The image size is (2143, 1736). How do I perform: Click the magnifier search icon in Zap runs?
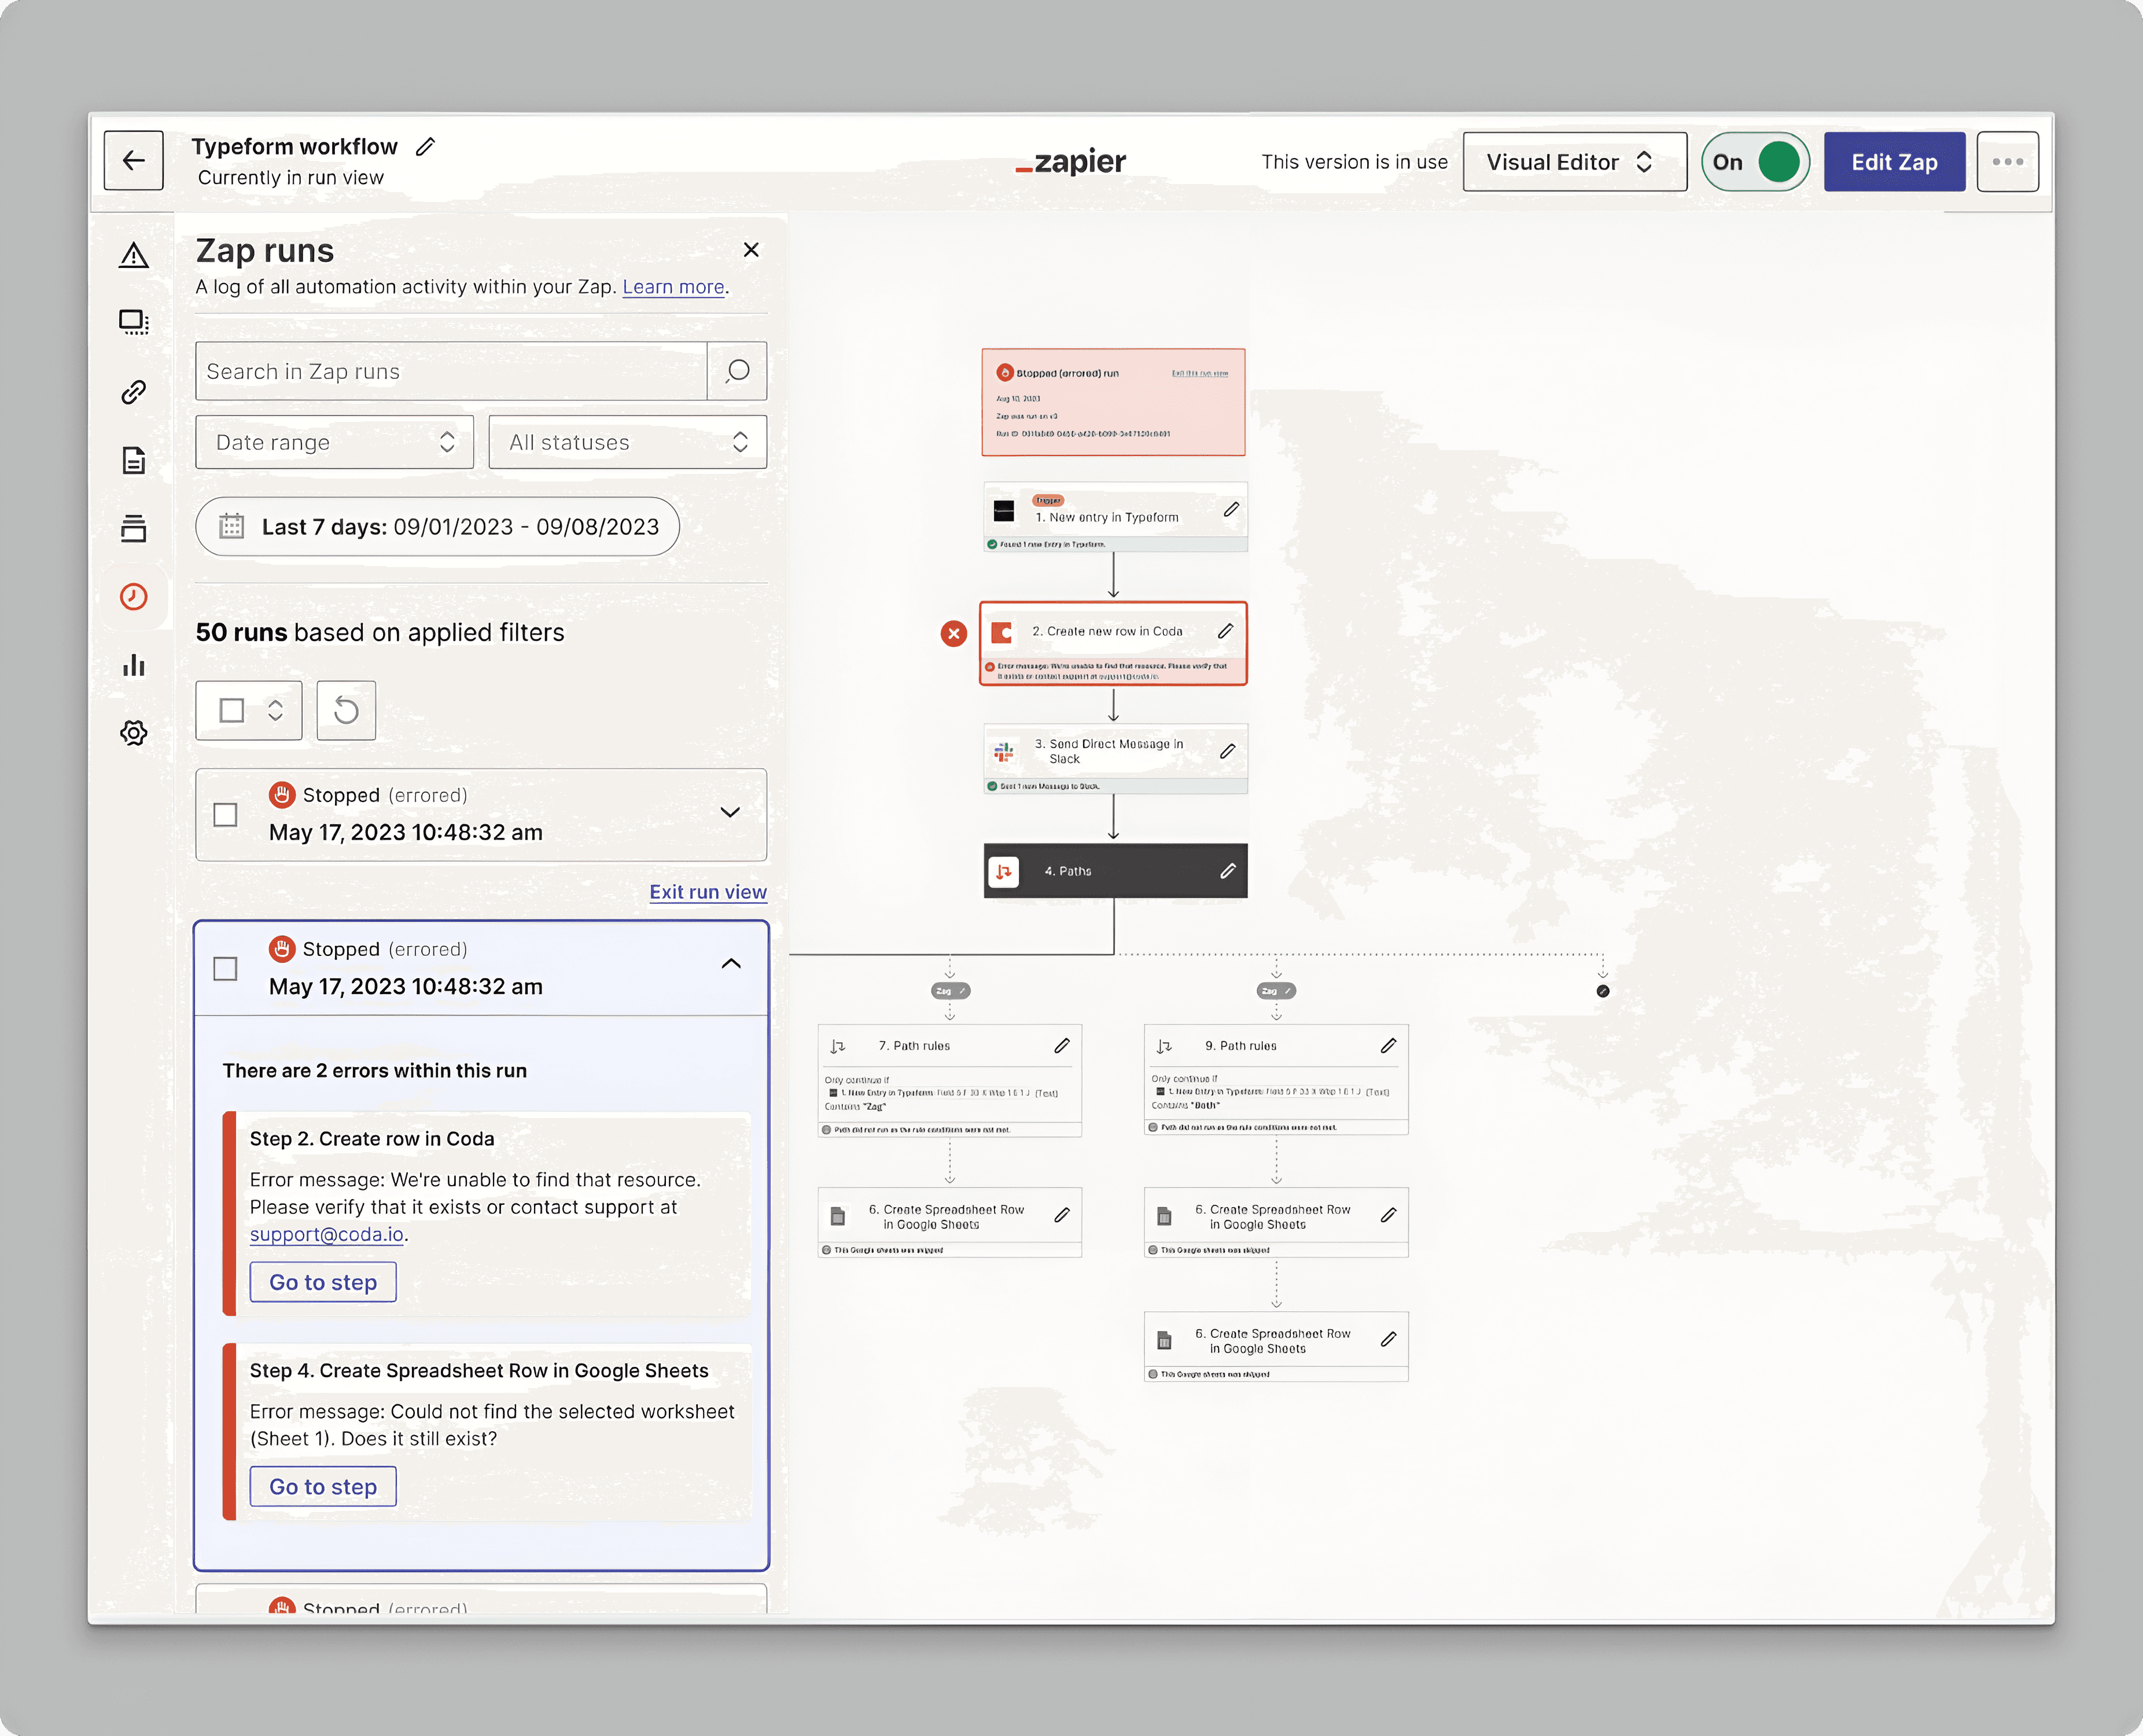point(737,371)
